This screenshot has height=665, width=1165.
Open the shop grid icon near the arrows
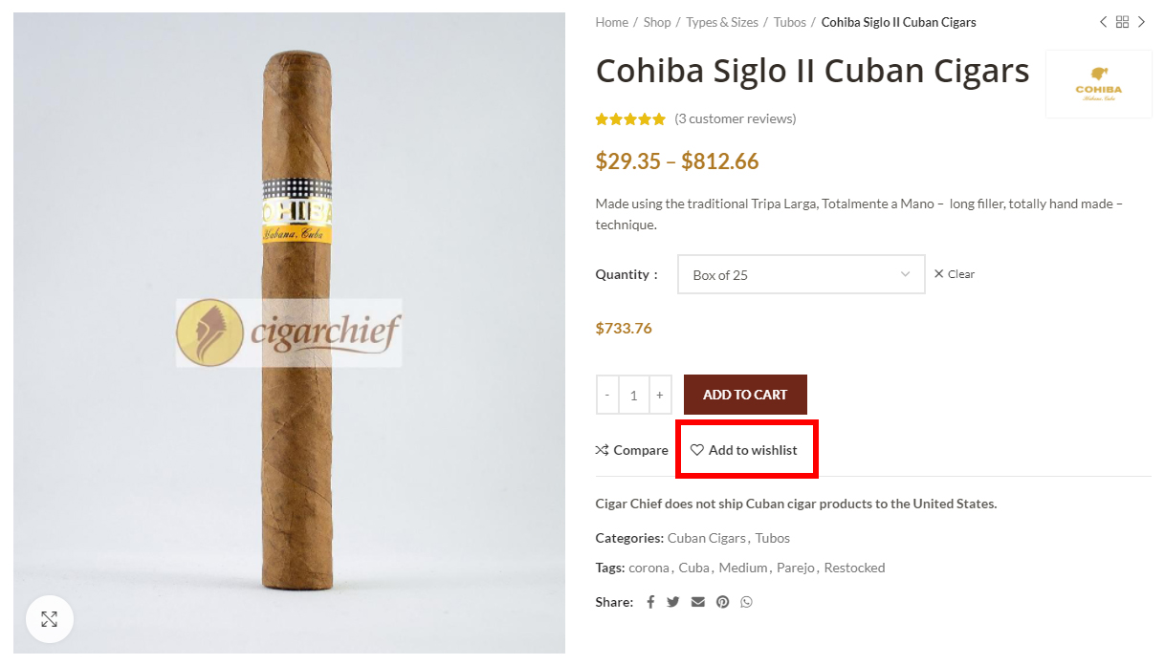[x=1122, y=22]
